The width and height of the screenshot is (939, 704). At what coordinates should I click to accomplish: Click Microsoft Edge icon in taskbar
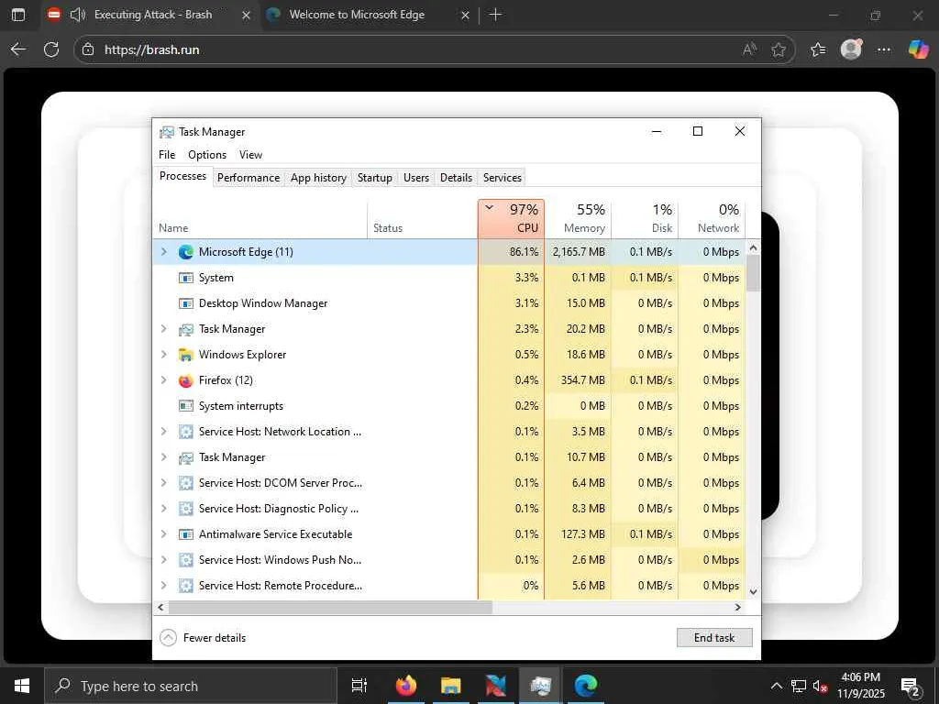click(x=585, y=686)
